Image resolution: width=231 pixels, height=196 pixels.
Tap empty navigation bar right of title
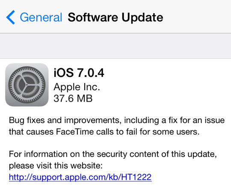[197, 17]
